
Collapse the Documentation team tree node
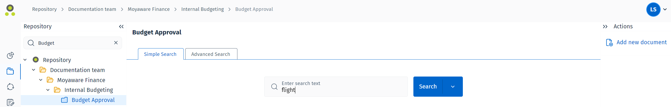pyautogui.click(x=33, y=70)
